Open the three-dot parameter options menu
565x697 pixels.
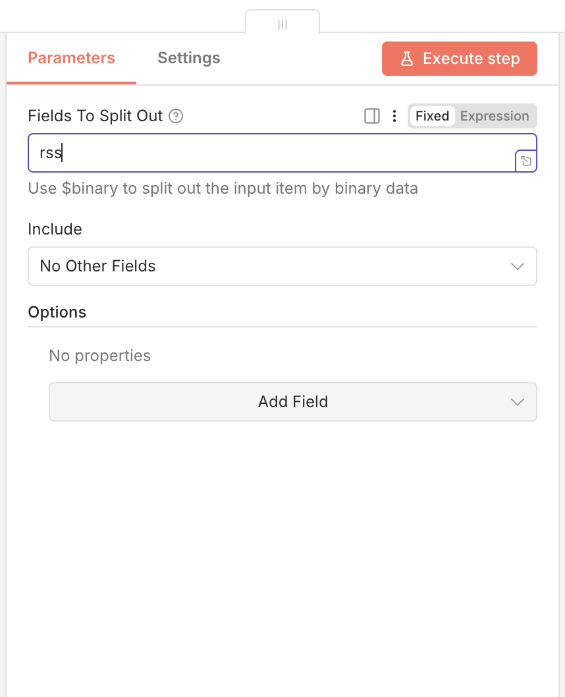pos(394,116)
